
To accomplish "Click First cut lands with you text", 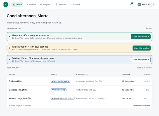I will [x=86, y=90].
